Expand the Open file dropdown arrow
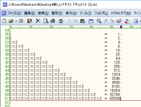Image resolution: width=141 pixels, height=107 pixels. tap(16, 21)
